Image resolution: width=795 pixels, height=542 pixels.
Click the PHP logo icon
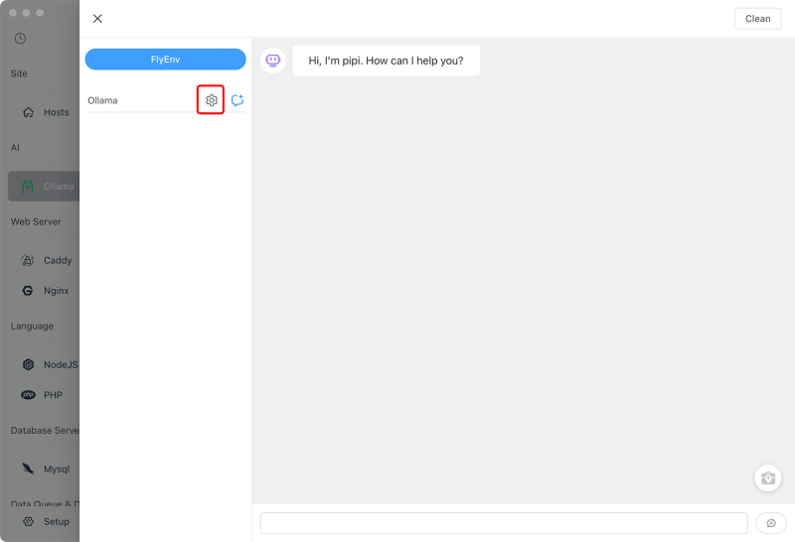tap(29, 395)
